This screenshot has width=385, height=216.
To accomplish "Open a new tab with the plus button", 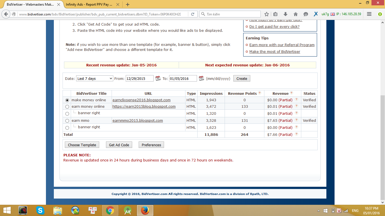I will coord(128,4).
